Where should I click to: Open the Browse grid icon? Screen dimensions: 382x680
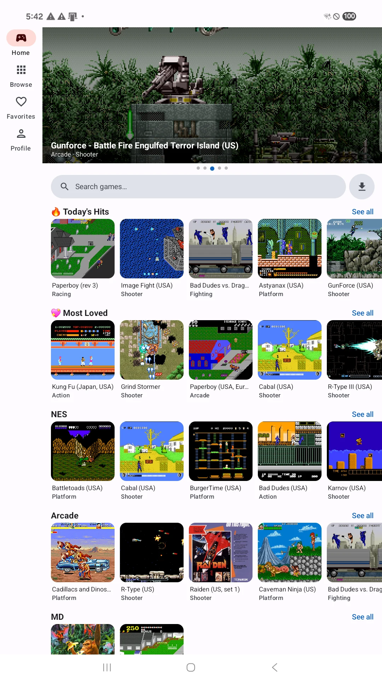[x=21, y=70]
